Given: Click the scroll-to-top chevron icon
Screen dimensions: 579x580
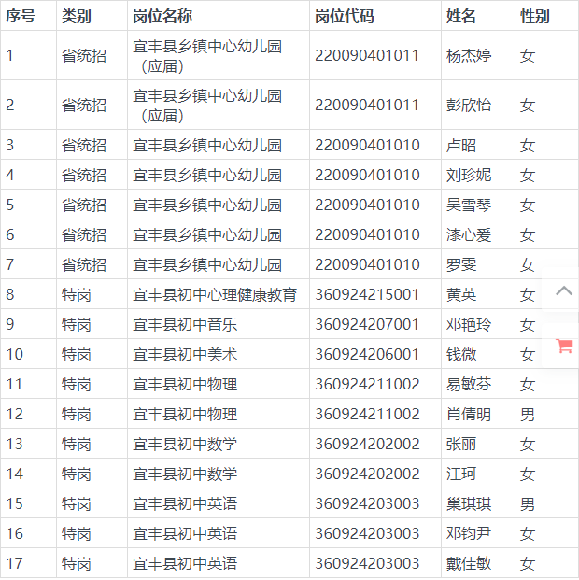Looking at the screenshot, I should click(x=563, y=291).
